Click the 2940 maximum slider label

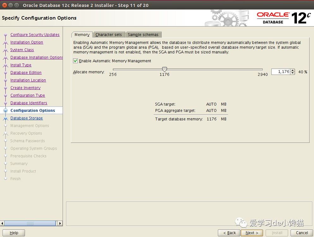click(262, 75)
